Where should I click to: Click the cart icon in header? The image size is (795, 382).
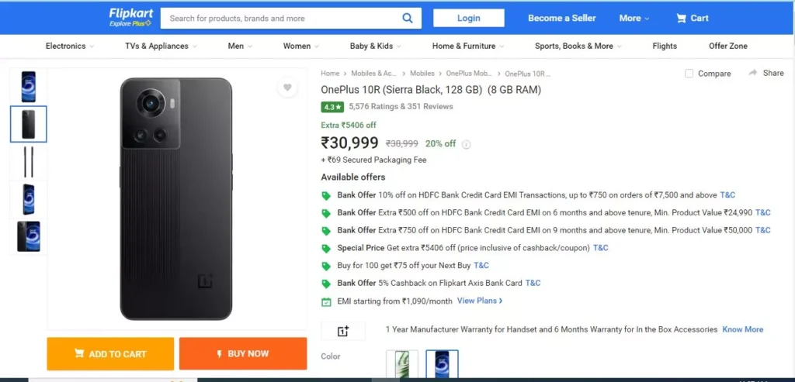coord(681,19)
